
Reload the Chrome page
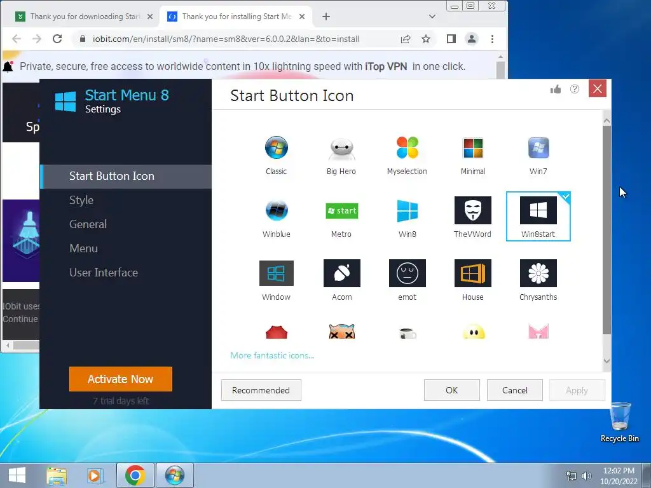[x=57, y=39]
